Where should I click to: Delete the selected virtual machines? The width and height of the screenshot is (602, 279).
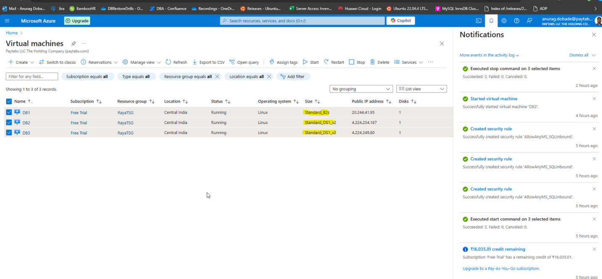pos(380,62)
